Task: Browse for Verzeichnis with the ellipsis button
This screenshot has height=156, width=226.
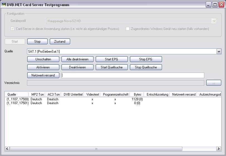Action: 213,83
